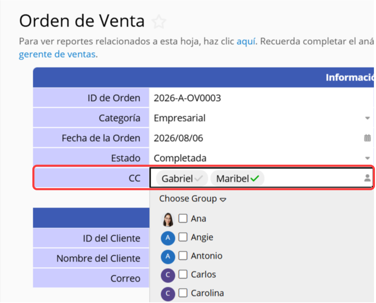Click Ana's profile photo avatar
376x303 pixels.
click(168, 219)
